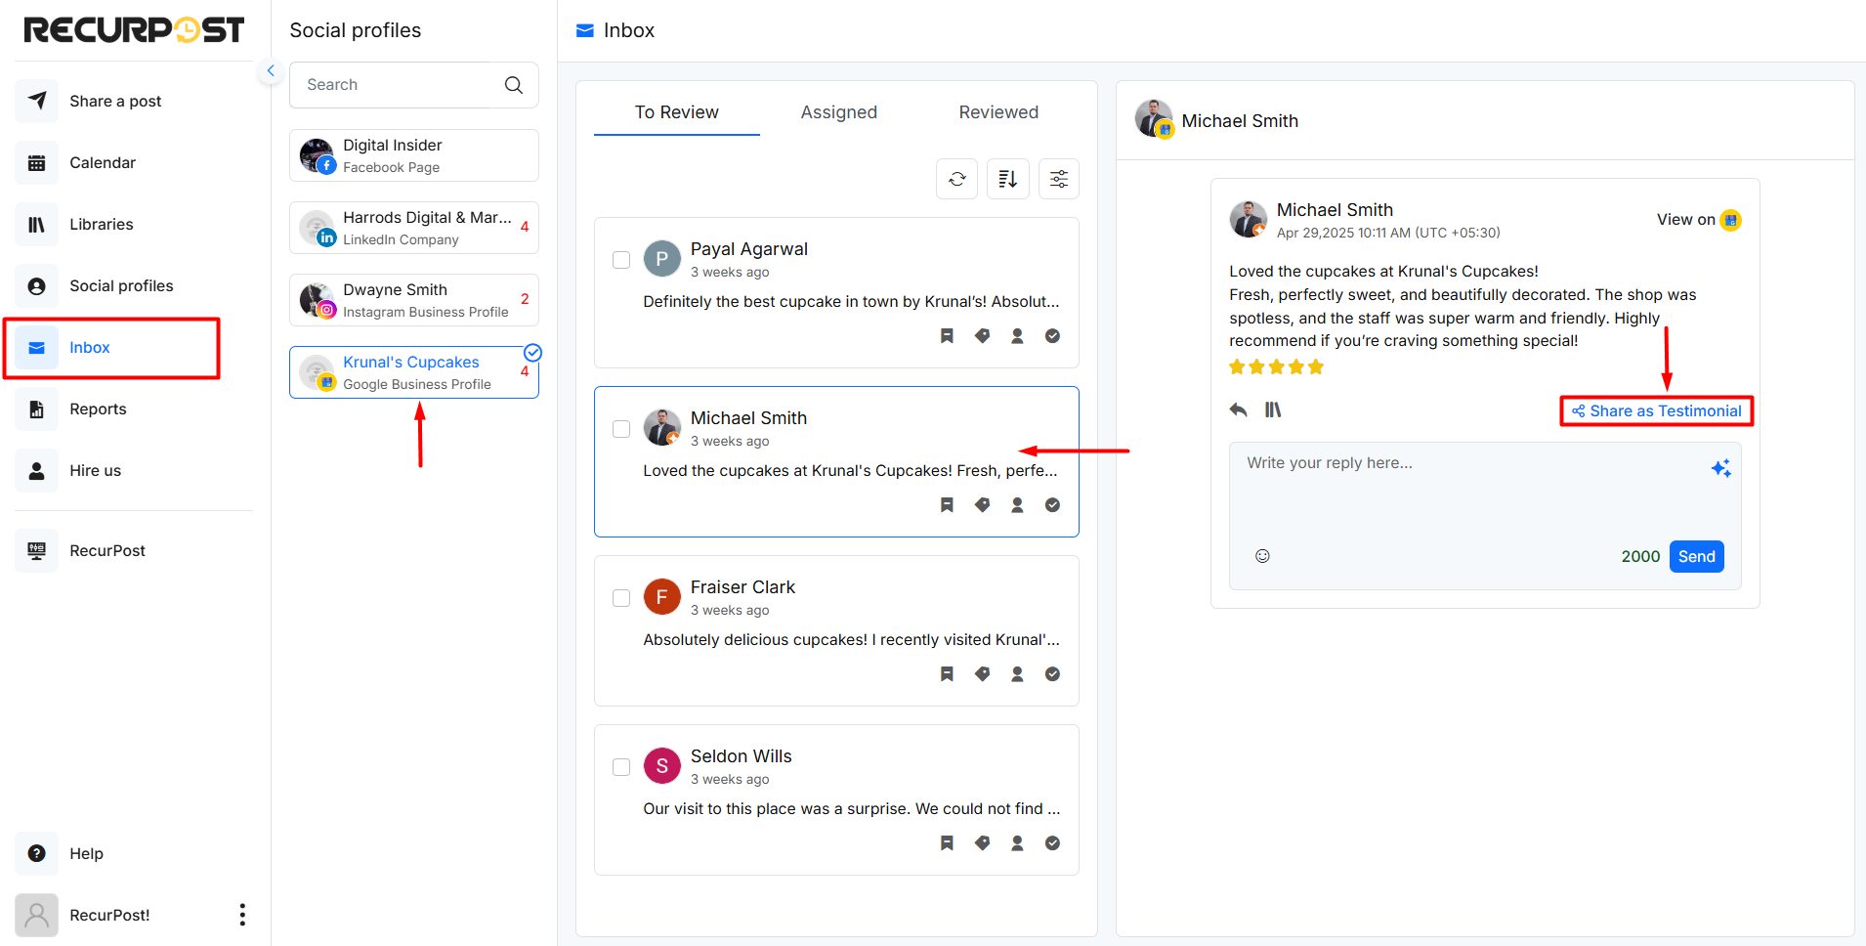Image resolution: width=1866 pixels, height=946 pixels.
Task: Click Share as Testimonial
Action: [x=1657, y=411]
